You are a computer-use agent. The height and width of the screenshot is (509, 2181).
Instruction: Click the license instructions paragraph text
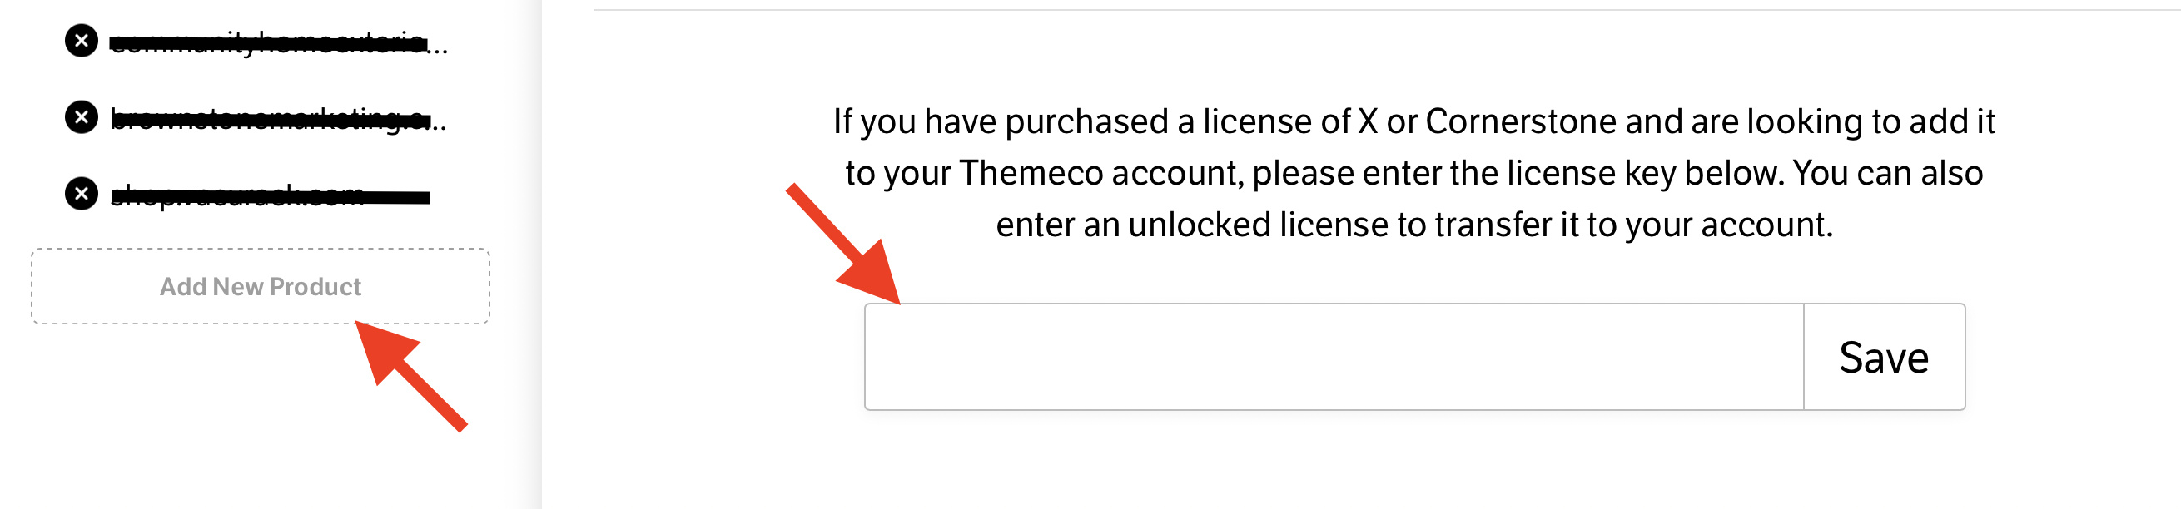(1413, 173)
